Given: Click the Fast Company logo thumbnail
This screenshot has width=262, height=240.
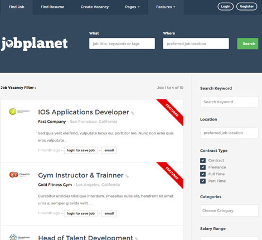Looking at the screenshot, I should [20, 112].
